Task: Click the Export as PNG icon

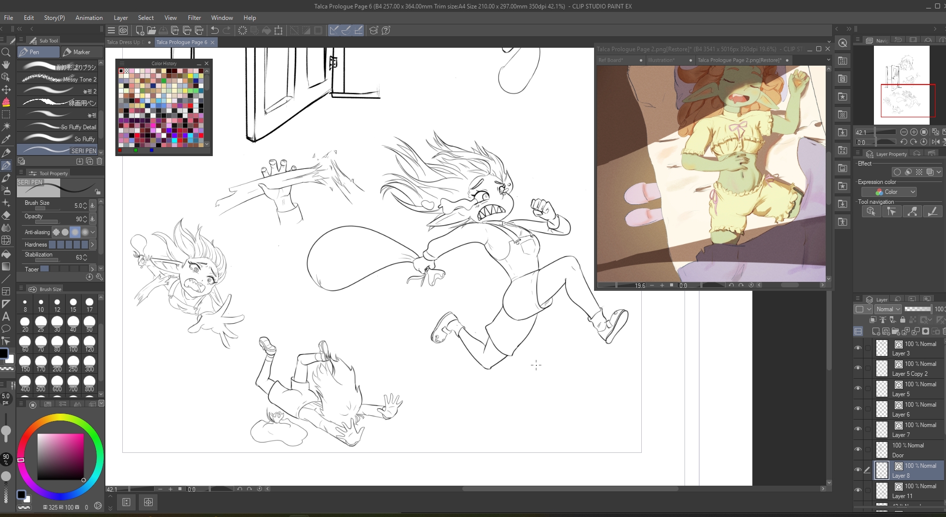Action: coord(187,30)
